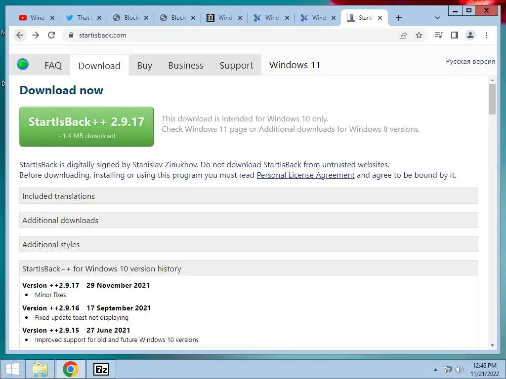The image size is (506, 379).
Task: Open 7-Zip from the taskbar
Action: [x=101, y=369]
